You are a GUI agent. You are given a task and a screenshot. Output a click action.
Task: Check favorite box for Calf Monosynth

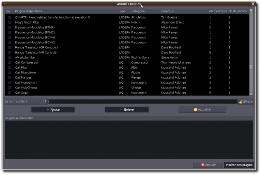pos(10,83)
